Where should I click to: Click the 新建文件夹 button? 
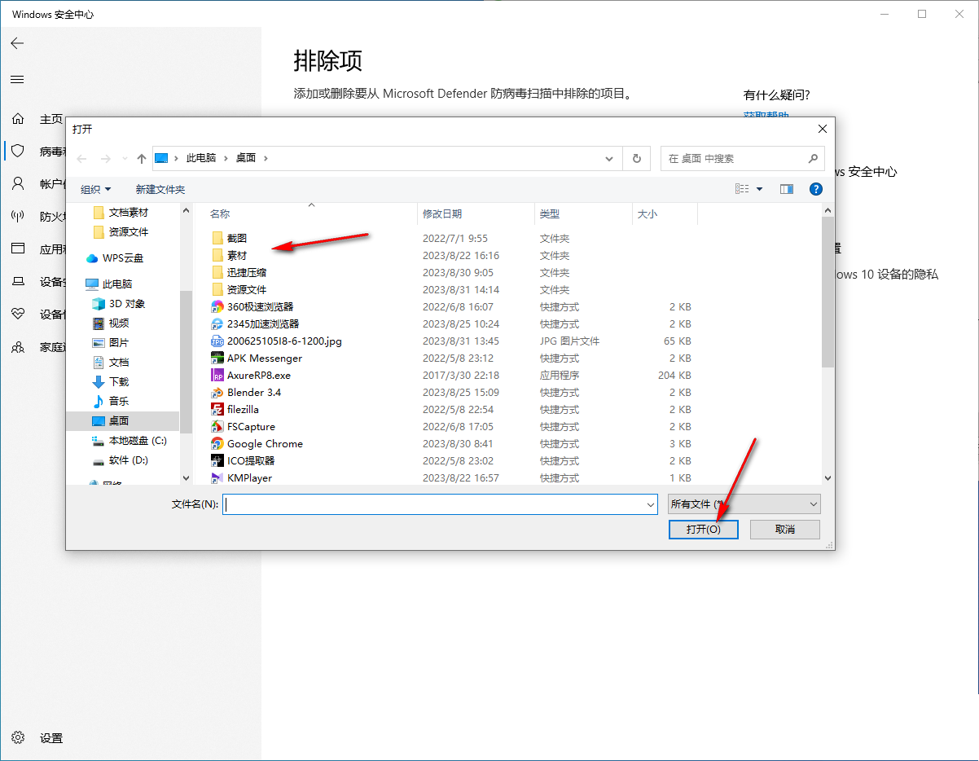pos(160,188)
